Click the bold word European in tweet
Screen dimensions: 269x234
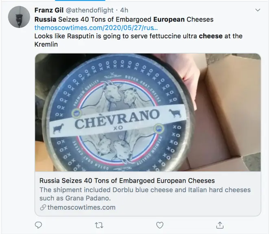(169, 19)
